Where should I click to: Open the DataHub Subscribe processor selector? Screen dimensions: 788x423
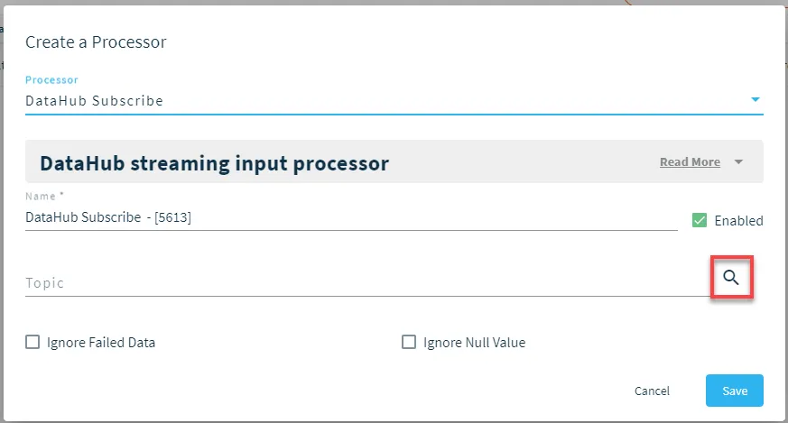coord(394,101)
